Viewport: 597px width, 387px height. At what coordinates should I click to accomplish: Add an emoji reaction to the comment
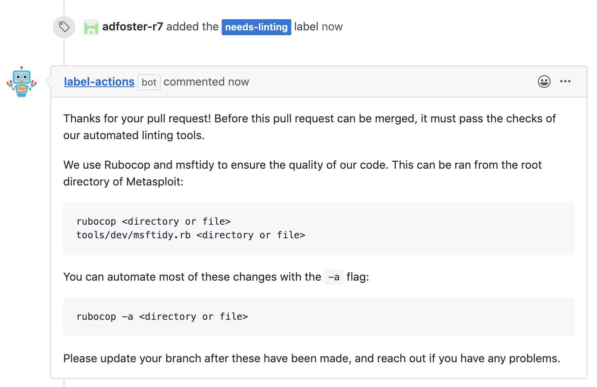(544, 82)
